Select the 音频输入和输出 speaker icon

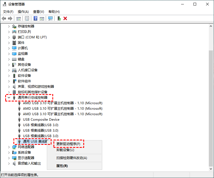[14, 163]
